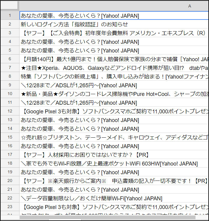Click row 13 cell 'あなたの愛車' text

point(37,120)
